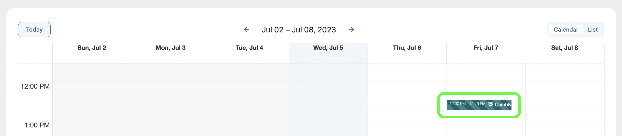This screenshot has height=136, width=622.
Task: Select the Mon, Jul 3 column header
Action: [x=171, y=48]
